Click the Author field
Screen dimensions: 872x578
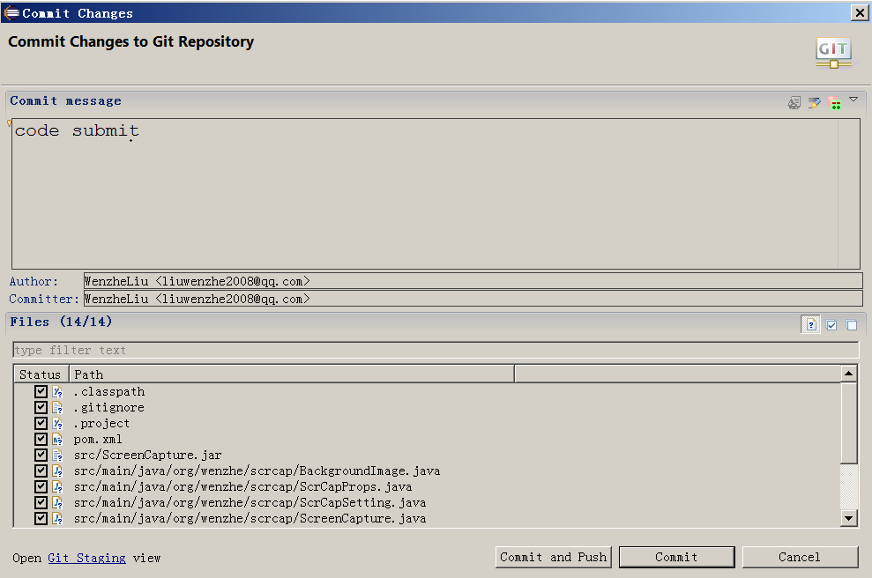[x=473, y=281]
